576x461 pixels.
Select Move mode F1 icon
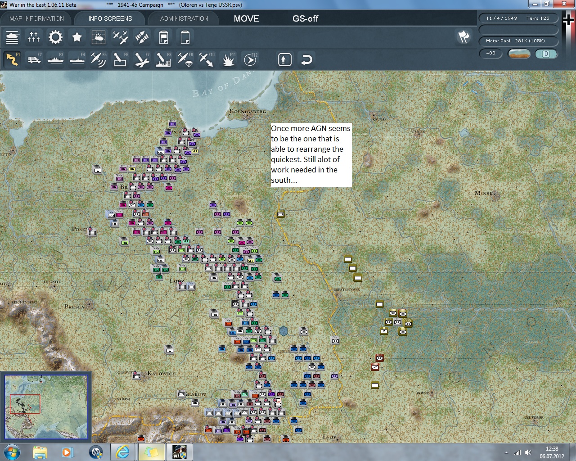point(12,59)
